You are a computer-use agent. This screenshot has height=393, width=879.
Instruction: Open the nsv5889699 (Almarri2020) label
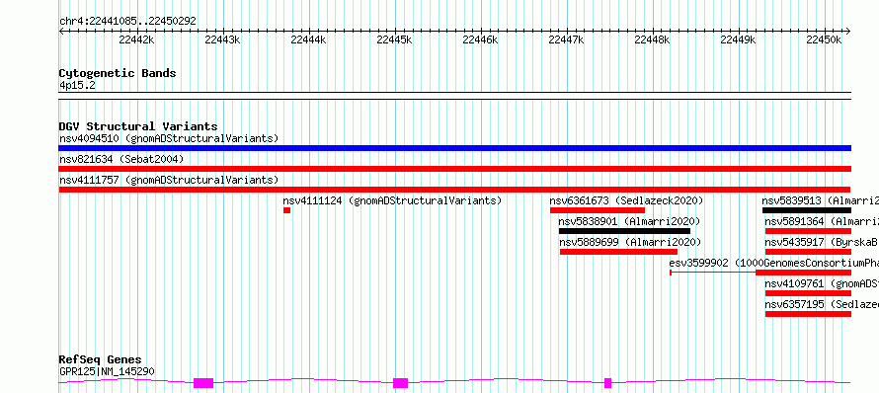[x=631, y=242]
